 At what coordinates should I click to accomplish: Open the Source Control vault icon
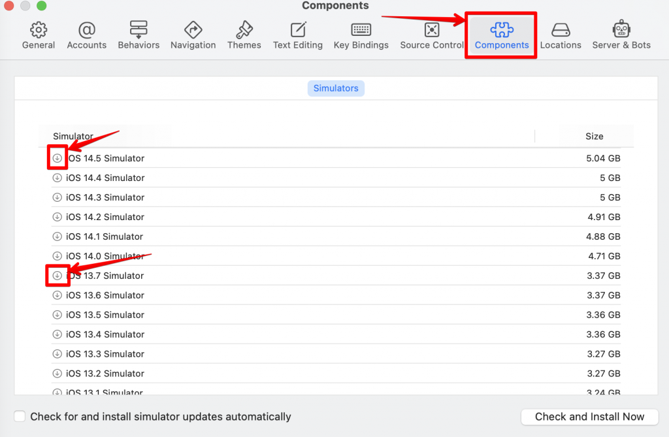pos(432,30)
